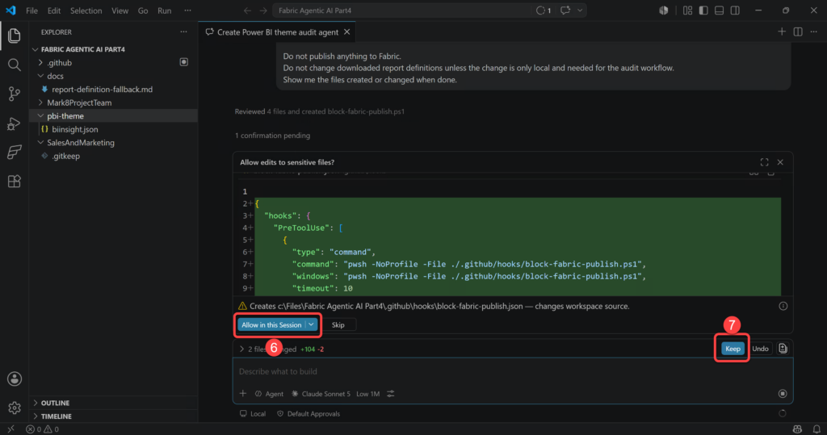Split the editor to the right
This screenshot has height=435, width=827.
(798, 31)
